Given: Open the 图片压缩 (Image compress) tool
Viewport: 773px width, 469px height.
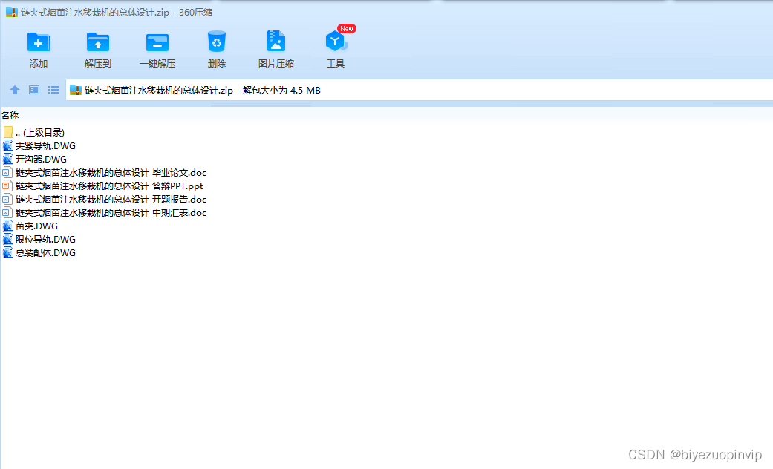Looking at the screenshot, I should tap(276, 41).
